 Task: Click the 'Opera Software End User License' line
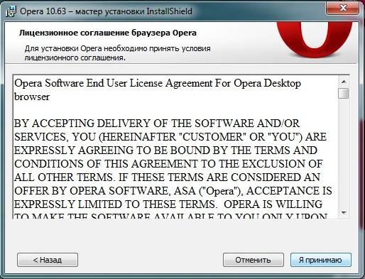click(158, 83)
